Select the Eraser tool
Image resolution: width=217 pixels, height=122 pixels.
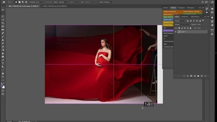(x=3, y=47)
